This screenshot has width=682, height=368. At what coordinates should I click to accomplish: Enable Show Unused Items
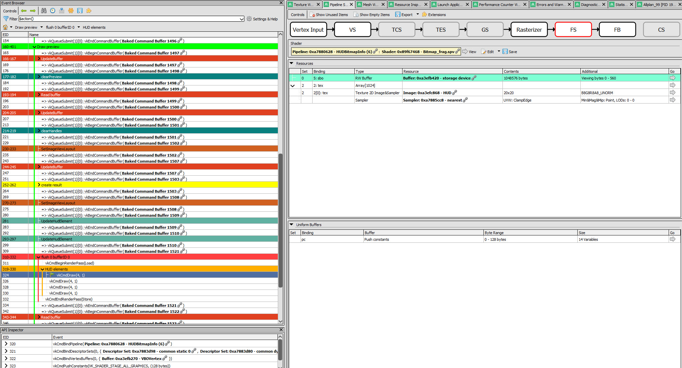tap(329, 14)
